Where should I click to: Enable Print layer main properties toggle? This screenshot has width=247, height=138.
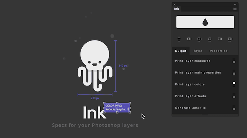(234, 72)
